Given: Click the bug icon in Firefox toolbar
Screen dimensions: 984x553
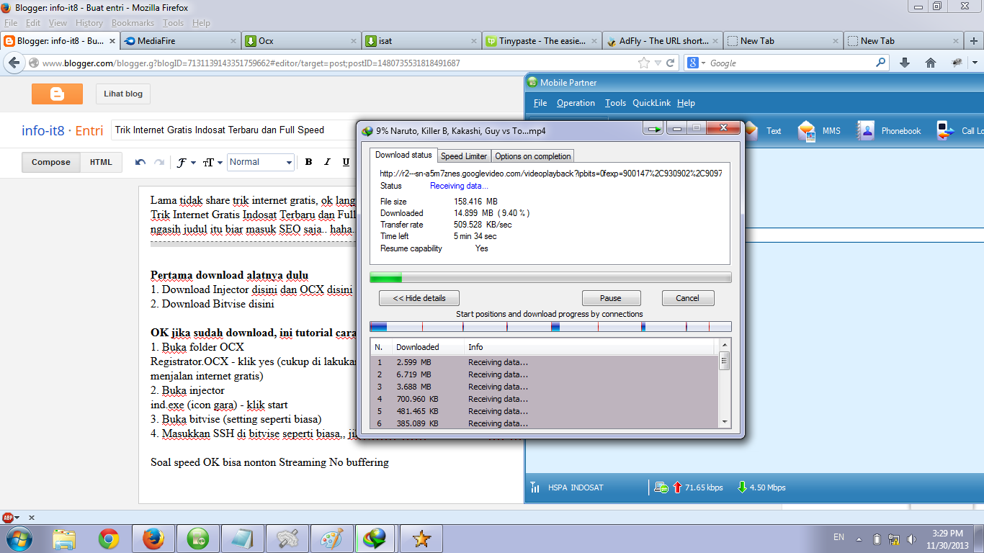Looking at the screenshot, I should coord(957,63).
